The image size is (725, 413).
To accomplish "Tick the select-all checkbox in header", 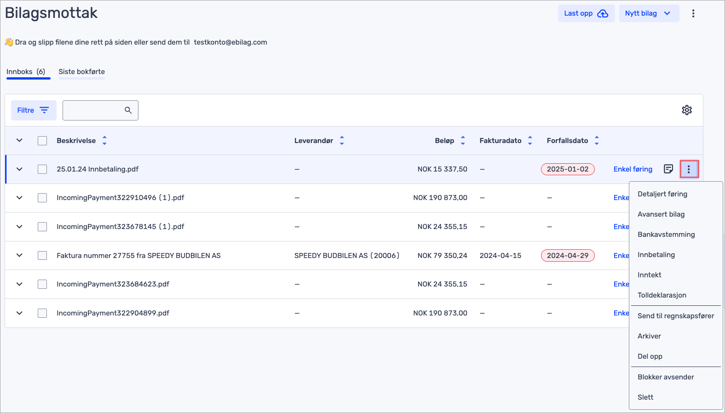I will pos(42,141).
